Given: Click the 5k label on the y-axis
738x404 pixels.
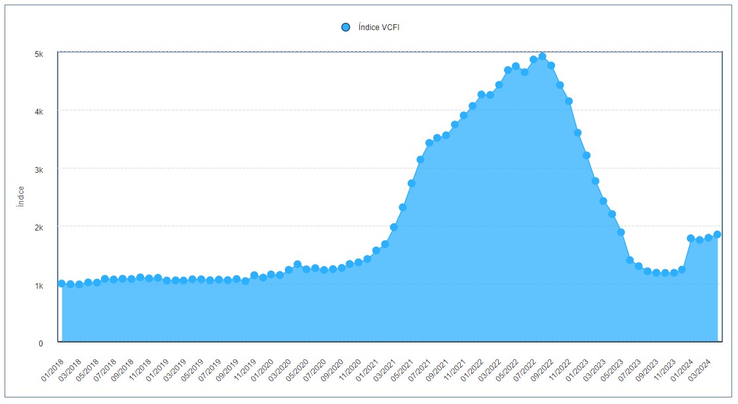Looking at the screenshot, I should (x=39, y=54).
